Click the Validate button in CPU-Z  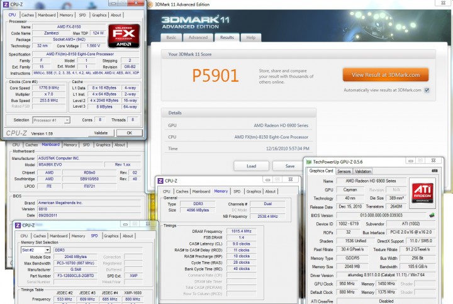pos(101,133)
